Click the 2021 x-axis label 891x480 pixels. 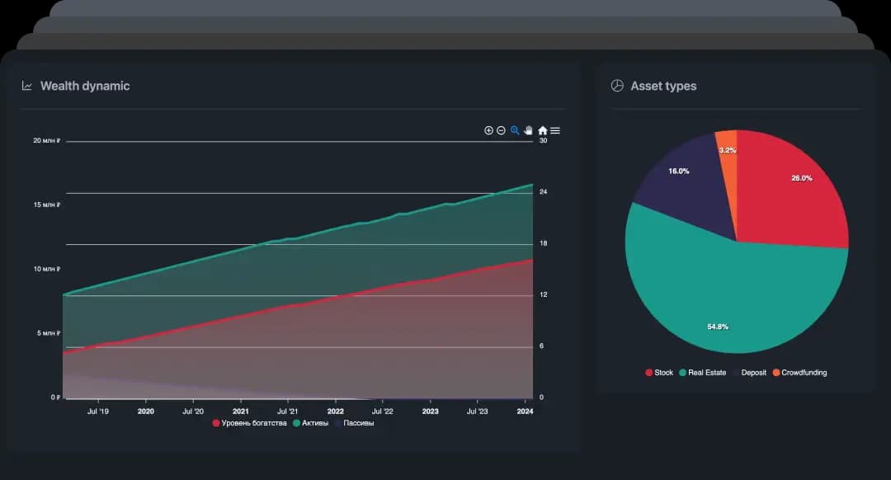[240, 412]
